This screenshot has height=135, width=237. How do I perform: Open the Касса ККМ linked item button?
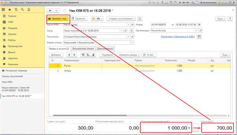click(132, 25)
